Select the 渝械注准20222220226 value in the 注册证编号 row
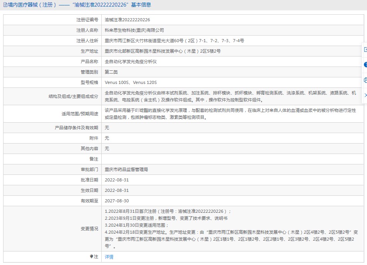 pyautogui.click(x=127, y=20)
